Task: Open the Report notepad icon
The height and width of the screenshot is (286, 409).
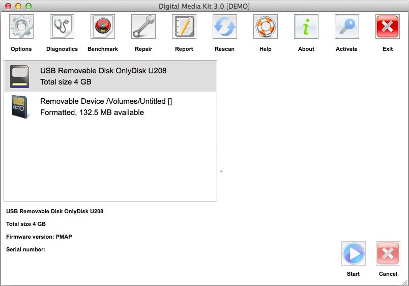Action: click(184, 26)
